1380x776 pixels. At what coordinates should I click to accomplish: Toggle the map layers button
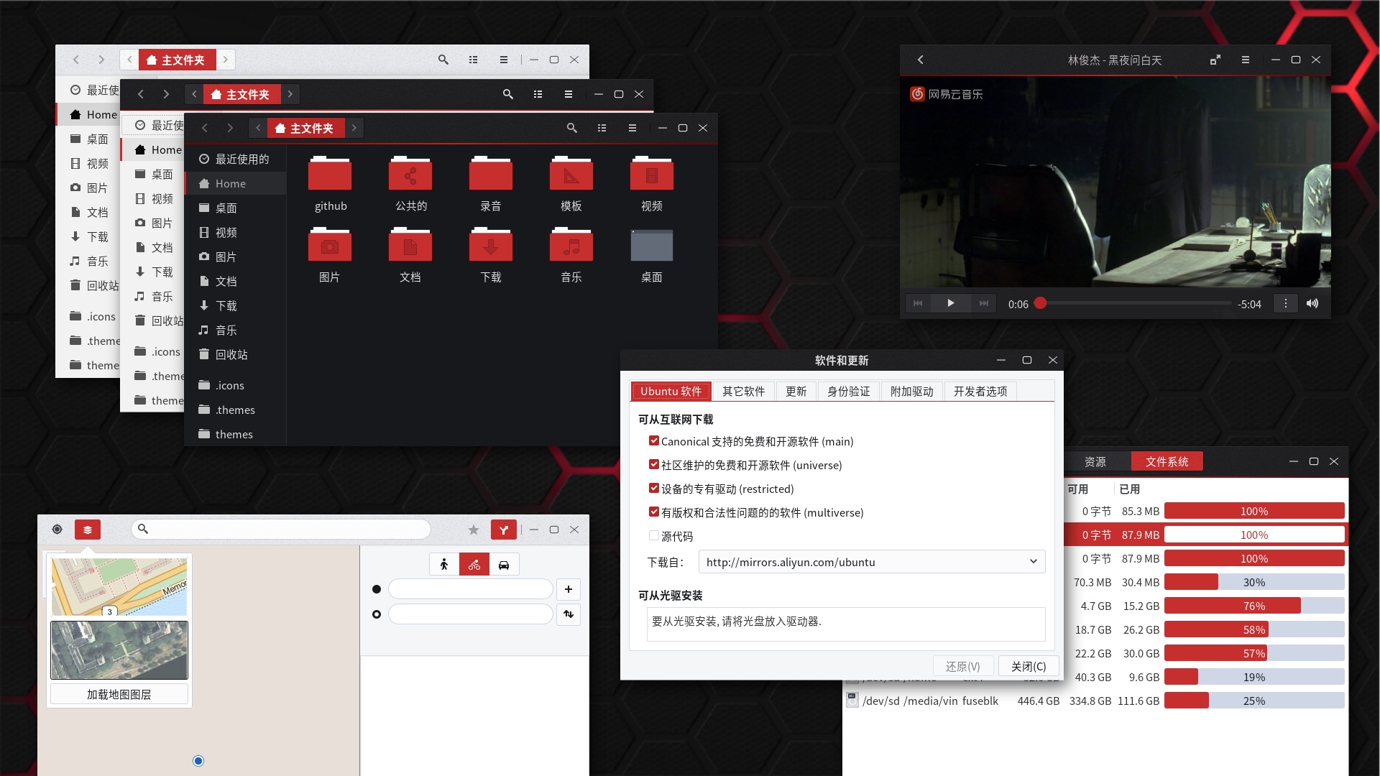click(88, 530)
